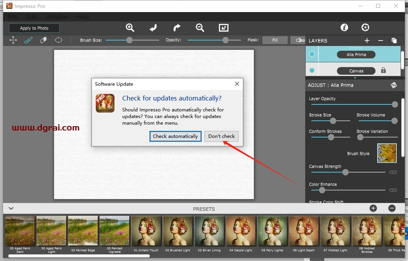Click the Canvas layer lock icon
The image size is (408, 261).
coord(383,71)
